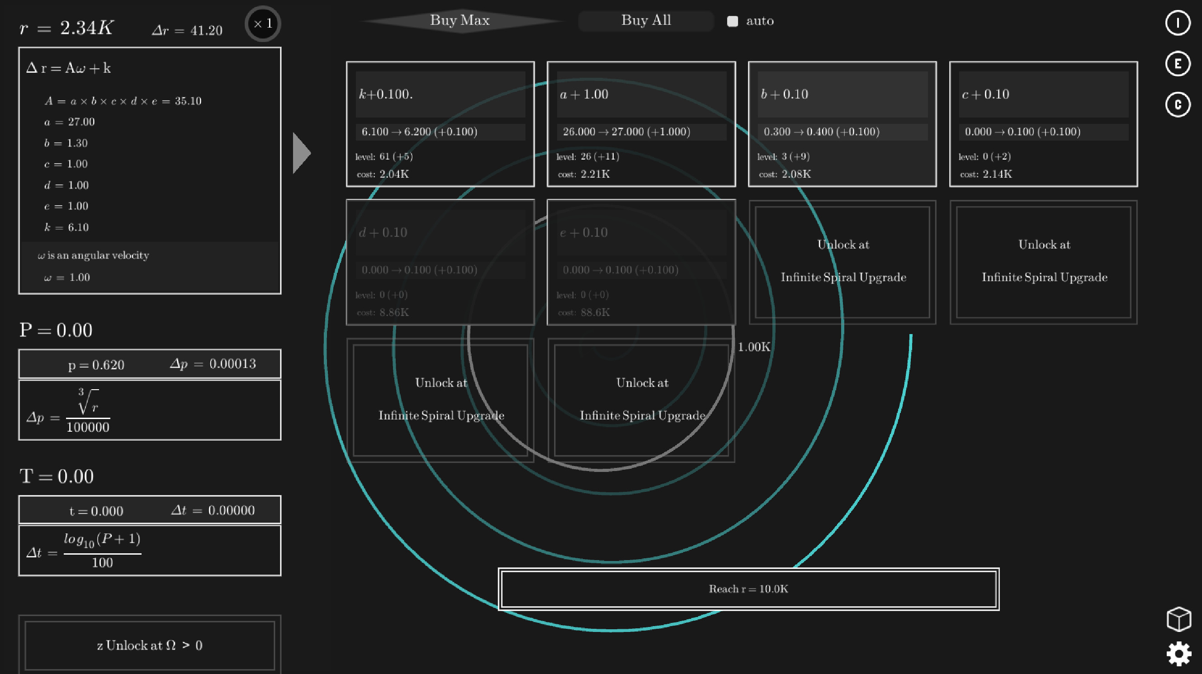This screenshot has width=1202, height=674.
Task: Toggle the b+0.10 upgrade purchase
Action: 842,124
